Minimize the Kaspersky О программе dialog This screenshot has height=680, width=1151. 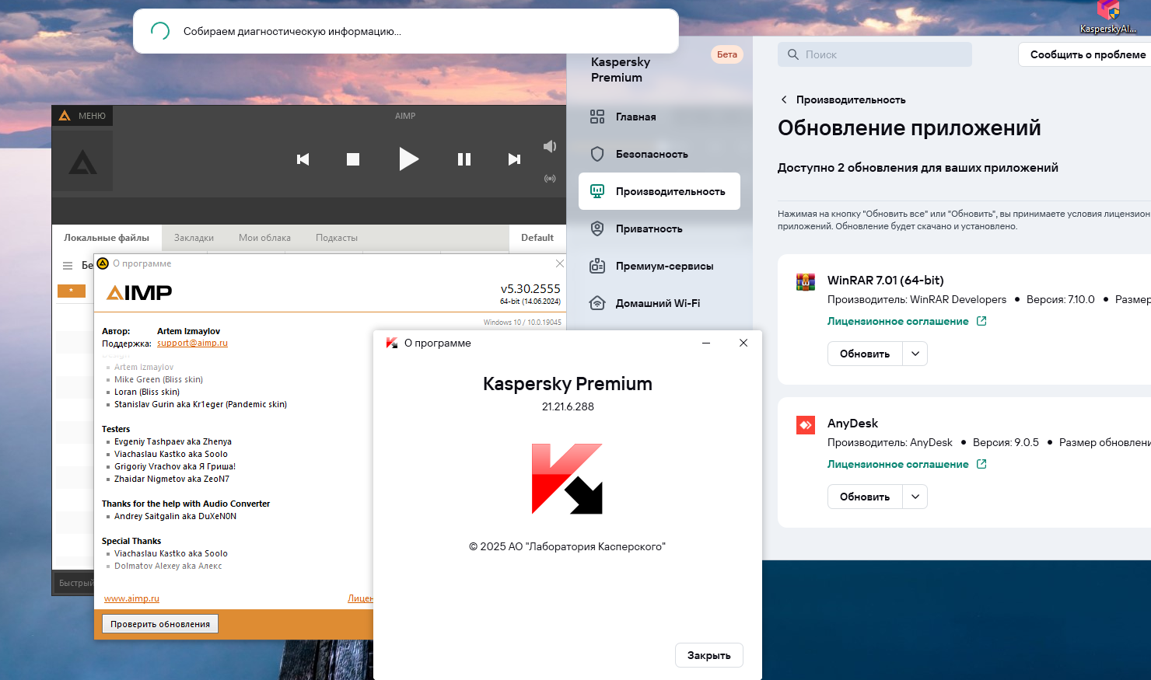point(706,343)
